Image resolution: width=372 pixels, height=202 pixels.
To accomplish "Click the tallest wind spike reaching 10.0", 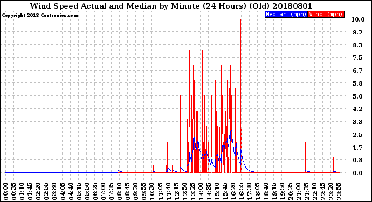I will [241, 96].
